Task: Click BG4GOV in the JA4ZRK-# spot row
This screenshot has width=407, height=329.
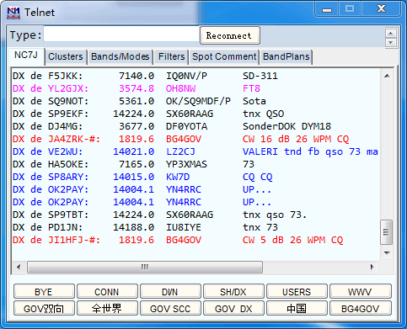Action: (184, 139)
